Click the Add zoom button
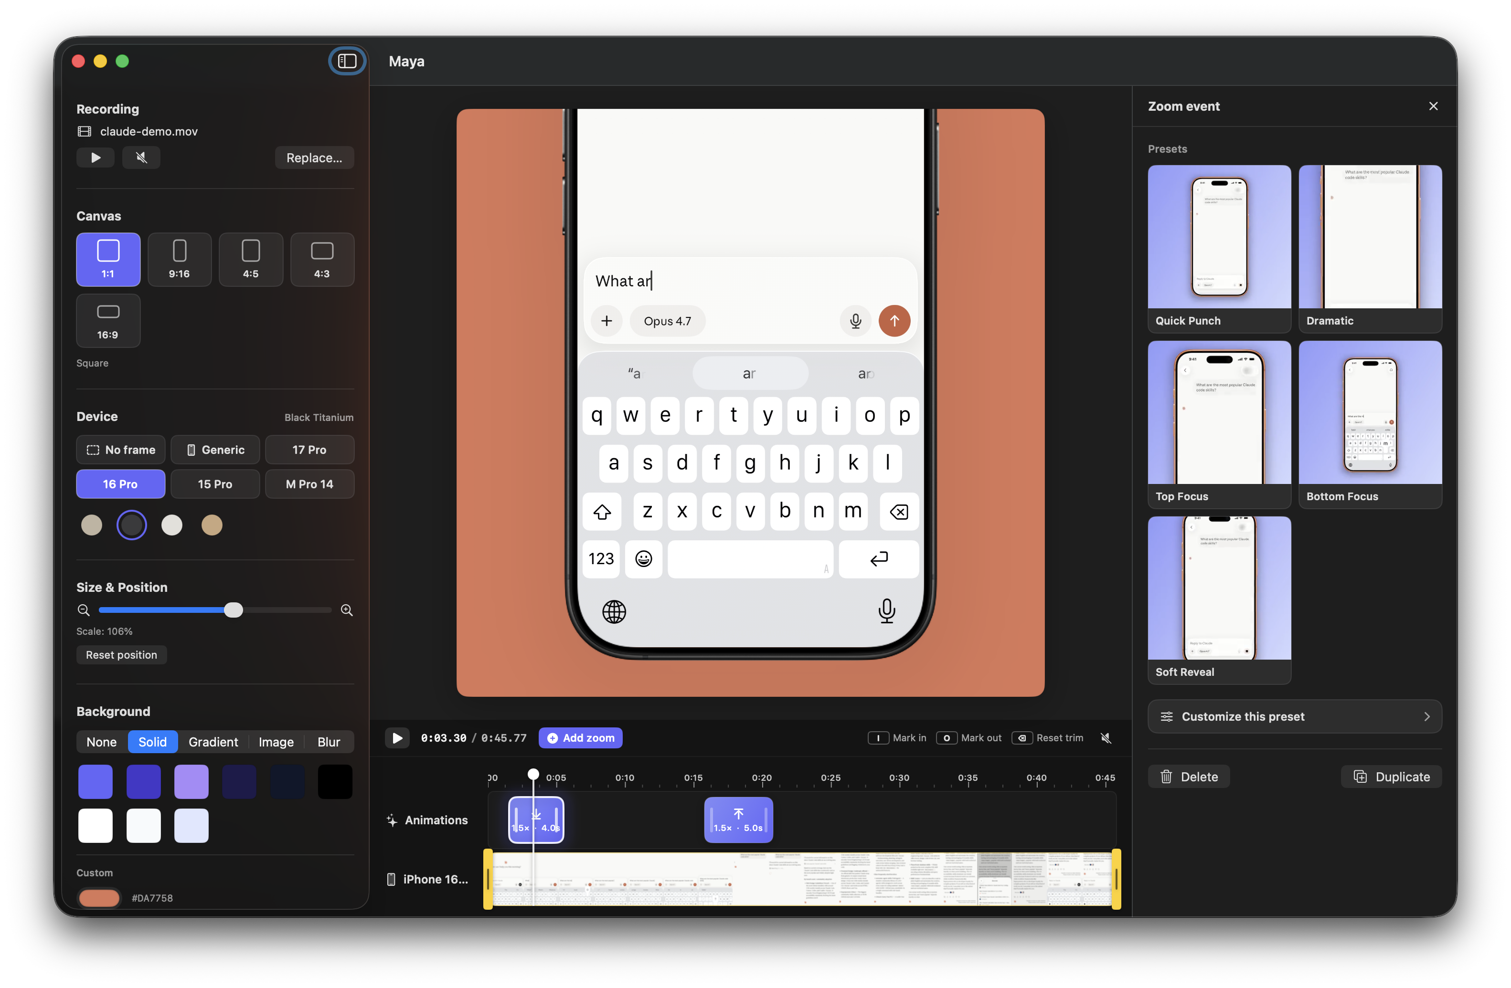 [580, 737]
